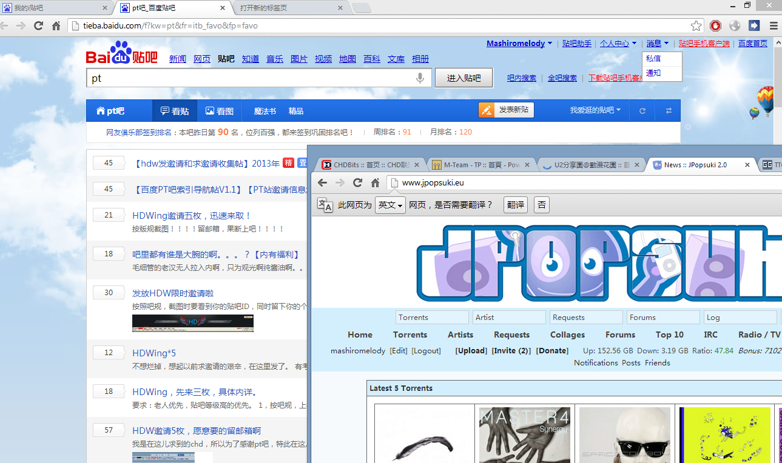This screenshot has height=463, width=782.
Task: Click the Torrents search input field
Action: click(x=433, y=318)
